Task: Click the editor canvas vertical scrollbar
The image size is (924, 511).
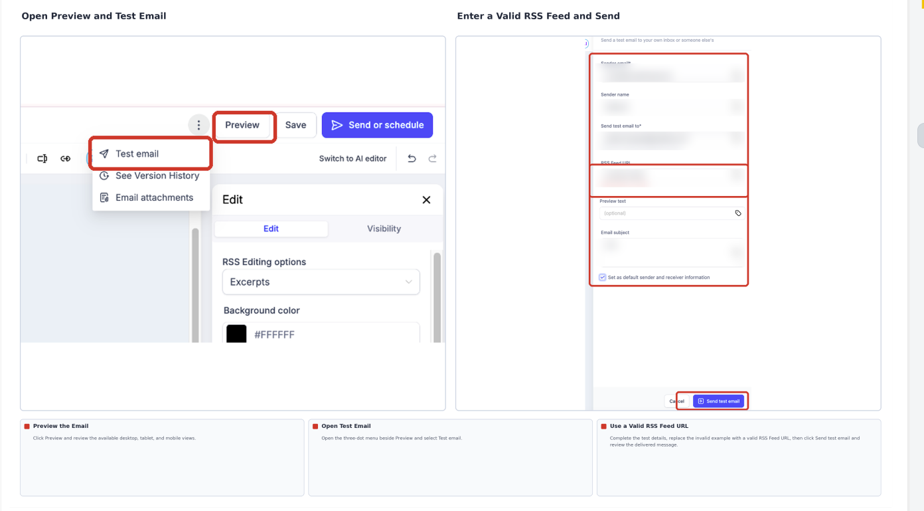Action: coord(195,286)
